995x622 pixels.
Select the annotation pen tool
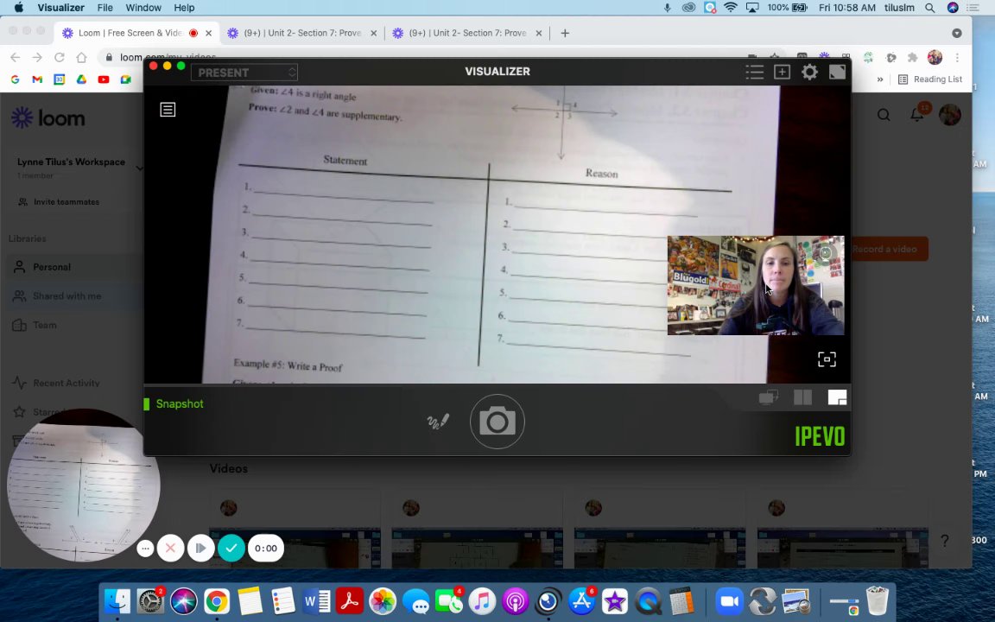[438, 422]
